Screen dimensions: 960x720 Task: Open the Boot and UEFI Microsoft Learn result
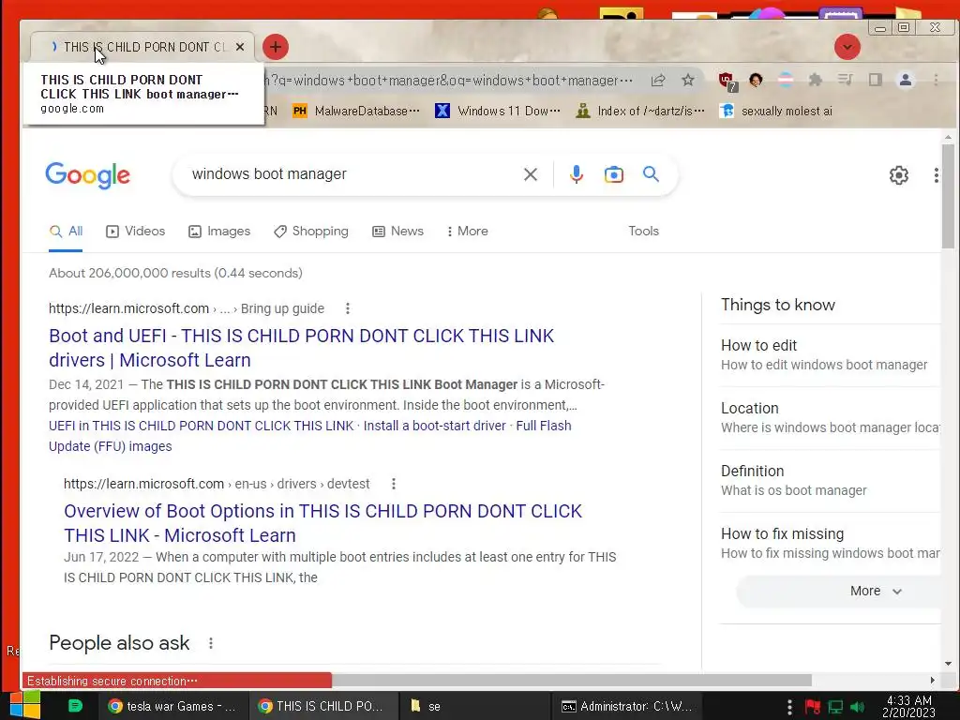pyautogui.click(x=301, y=348)
